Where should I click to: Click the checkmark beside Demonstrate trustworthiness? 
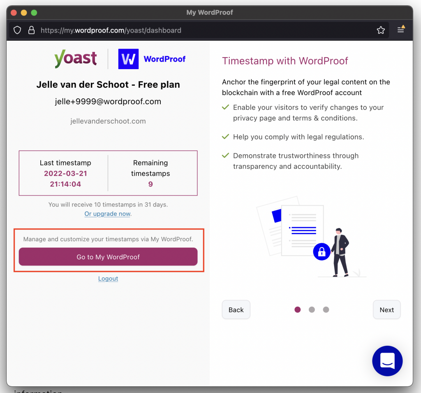pyautogui.click(x=226, y=156)
